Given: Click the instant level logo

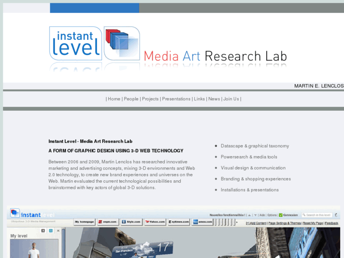Looking at the screenshot, I should (76, 43).
